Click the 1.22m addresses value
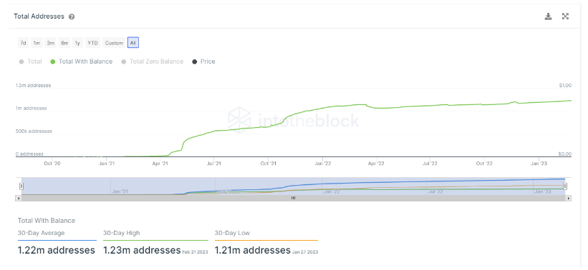Viewport: 588px width, 270px height. click(x=57, y=250)
